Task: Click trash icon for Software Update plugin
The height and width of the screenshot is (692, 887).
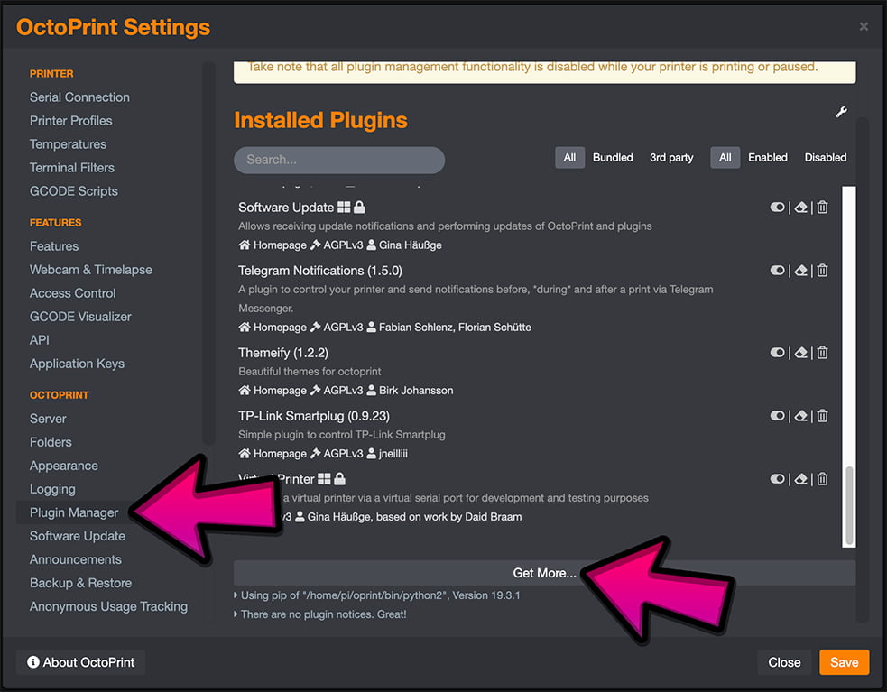Action: click(823, 208)
